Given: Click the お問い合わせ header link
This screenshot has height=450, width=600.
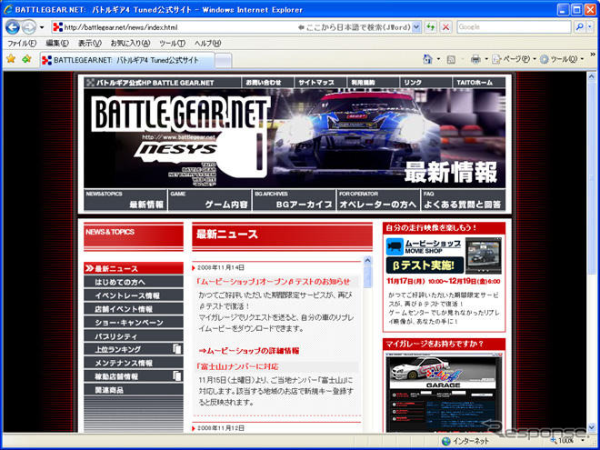Looking at the screenshot, I should [267, 82].
